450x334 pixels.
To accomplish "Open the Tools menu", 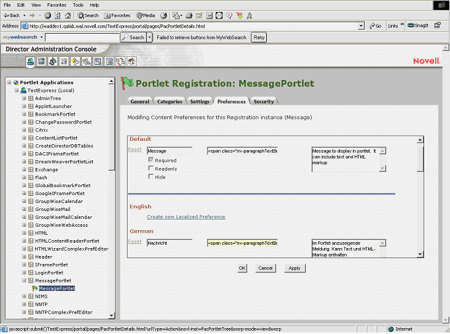I will [x=78, y=5].
